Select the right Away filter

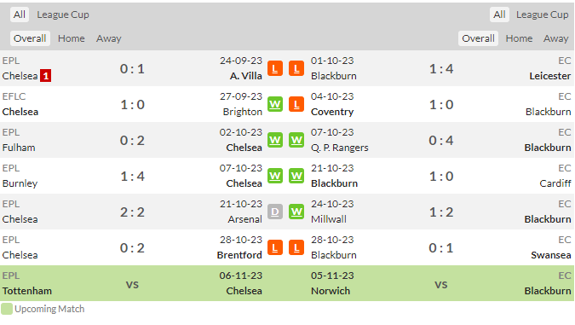pos(556,38)
